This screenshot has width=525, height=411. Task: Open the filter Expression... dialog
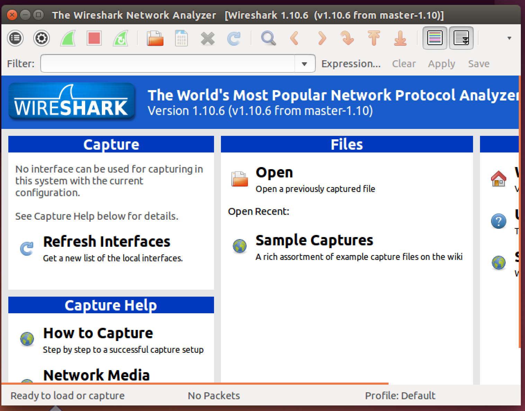click(x=351, y=64)
